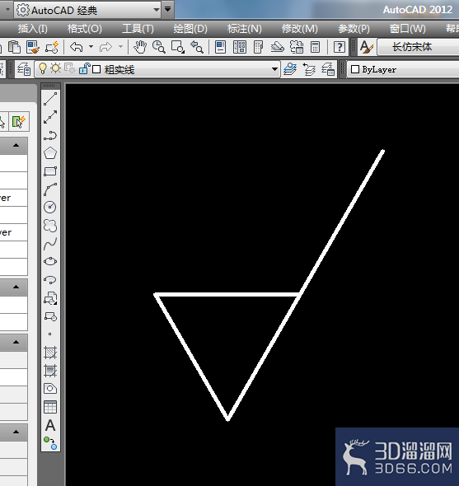Image resolution: width=459 pixels, height=486 pixels.
Task: Open the Insert Block tool
Action: [50, 298]
